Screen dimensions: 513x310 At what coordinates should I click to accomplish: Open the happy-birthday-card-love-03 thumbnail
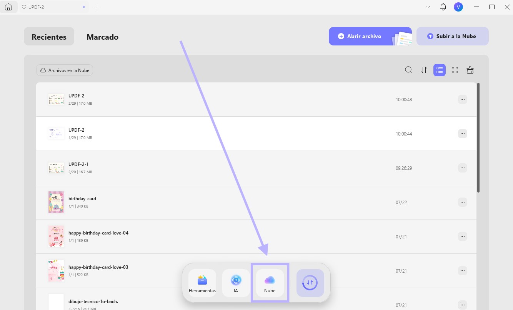tap(56, 271)
